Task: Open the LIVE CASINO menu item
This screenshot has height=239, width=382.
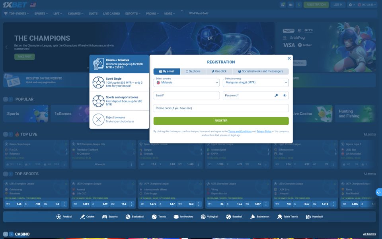Action: 111,14
